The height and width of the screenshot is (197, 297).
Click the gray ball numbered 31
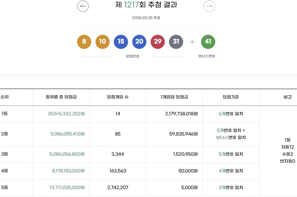coord(176,42)
